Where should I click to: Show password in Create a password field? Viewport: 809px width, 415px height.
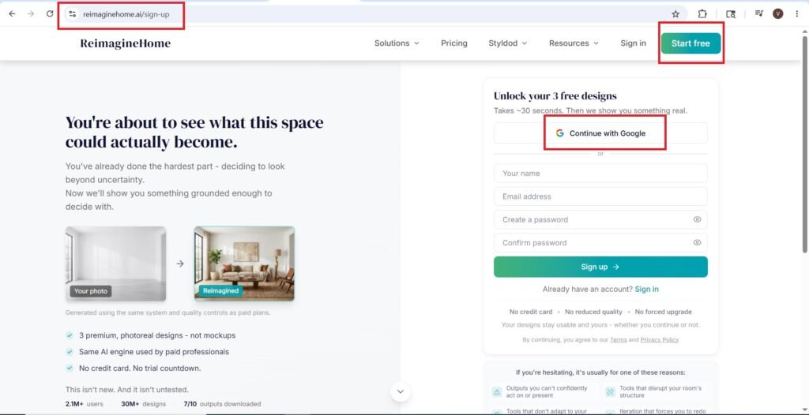(x=697, y=219)
